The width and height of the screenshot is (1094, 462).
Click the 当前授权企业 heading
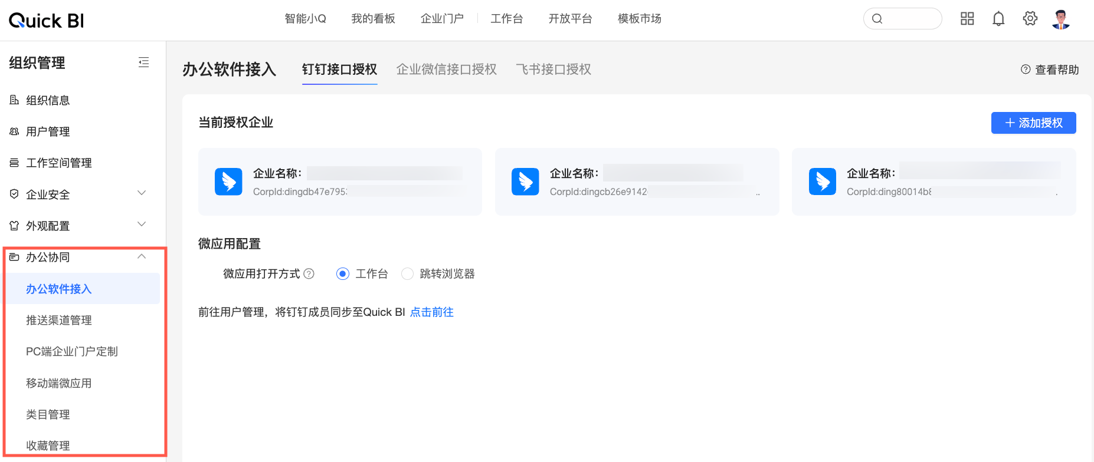pos(236,123)
